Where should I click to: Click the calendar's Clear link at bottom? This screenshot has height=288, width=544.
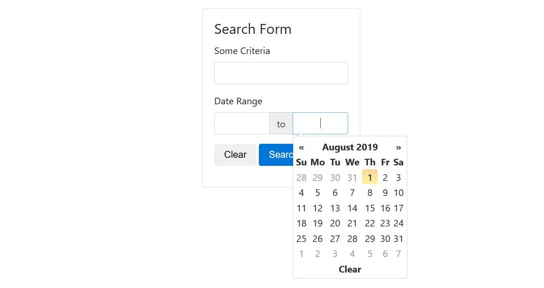coord(350,269)
